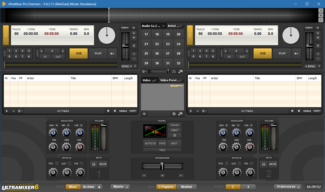The height and width of the screenshot is (192, 325).
Task: Skip to next track in right playlist
Action: (299, 111)
